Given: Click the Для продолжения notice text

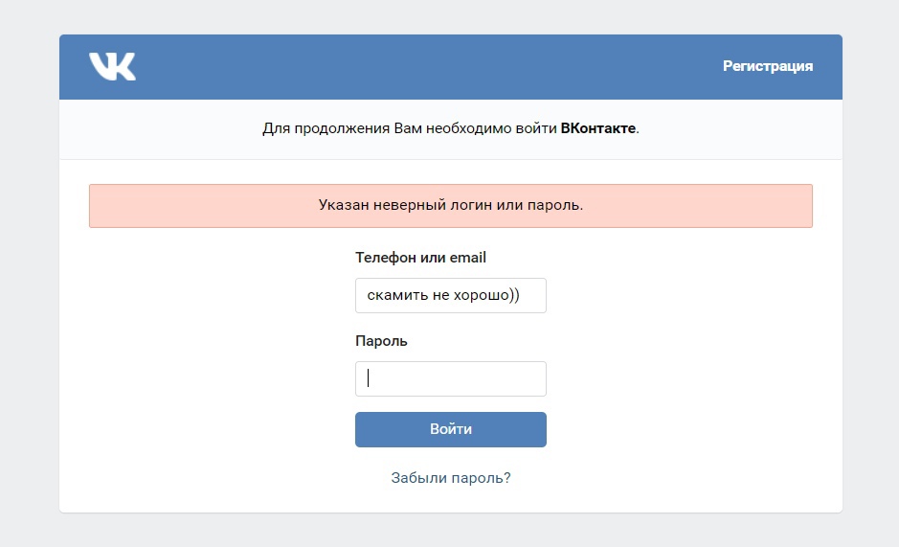Looking at the screenshot, I should tap(326, 128).
